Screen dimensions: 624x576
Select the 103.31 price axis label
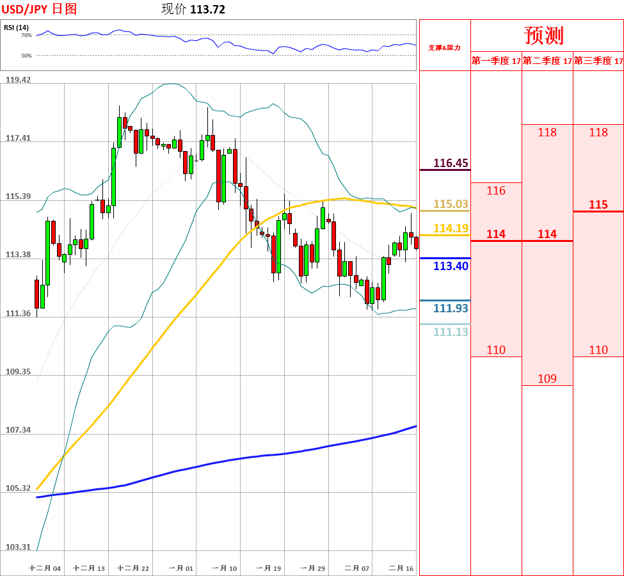click(18, 547)
